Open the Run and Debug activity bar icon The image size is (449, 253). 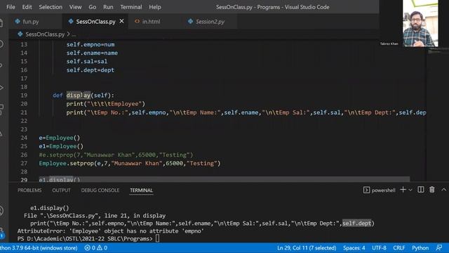(x=1, y=87)
